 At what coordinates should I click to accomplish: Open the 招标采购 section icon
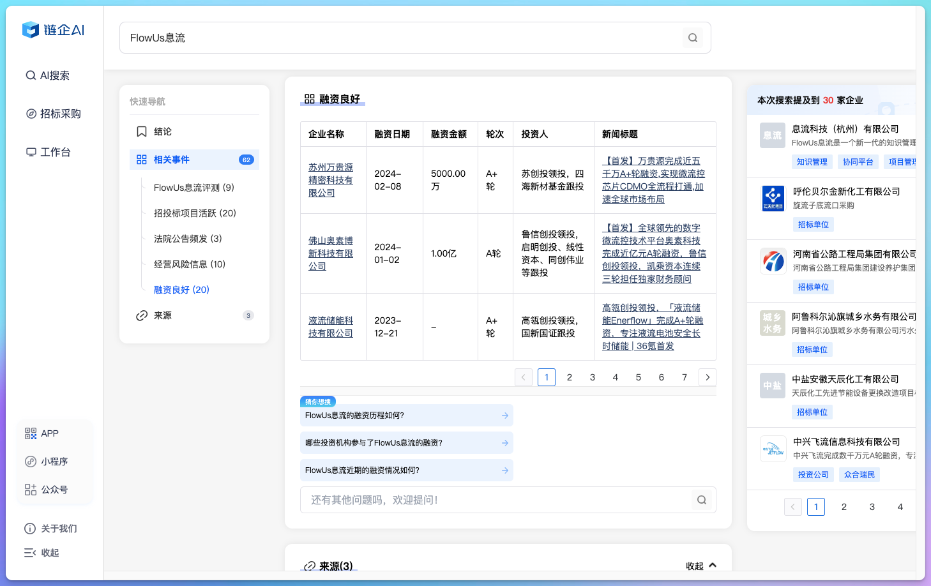(31, 113)
